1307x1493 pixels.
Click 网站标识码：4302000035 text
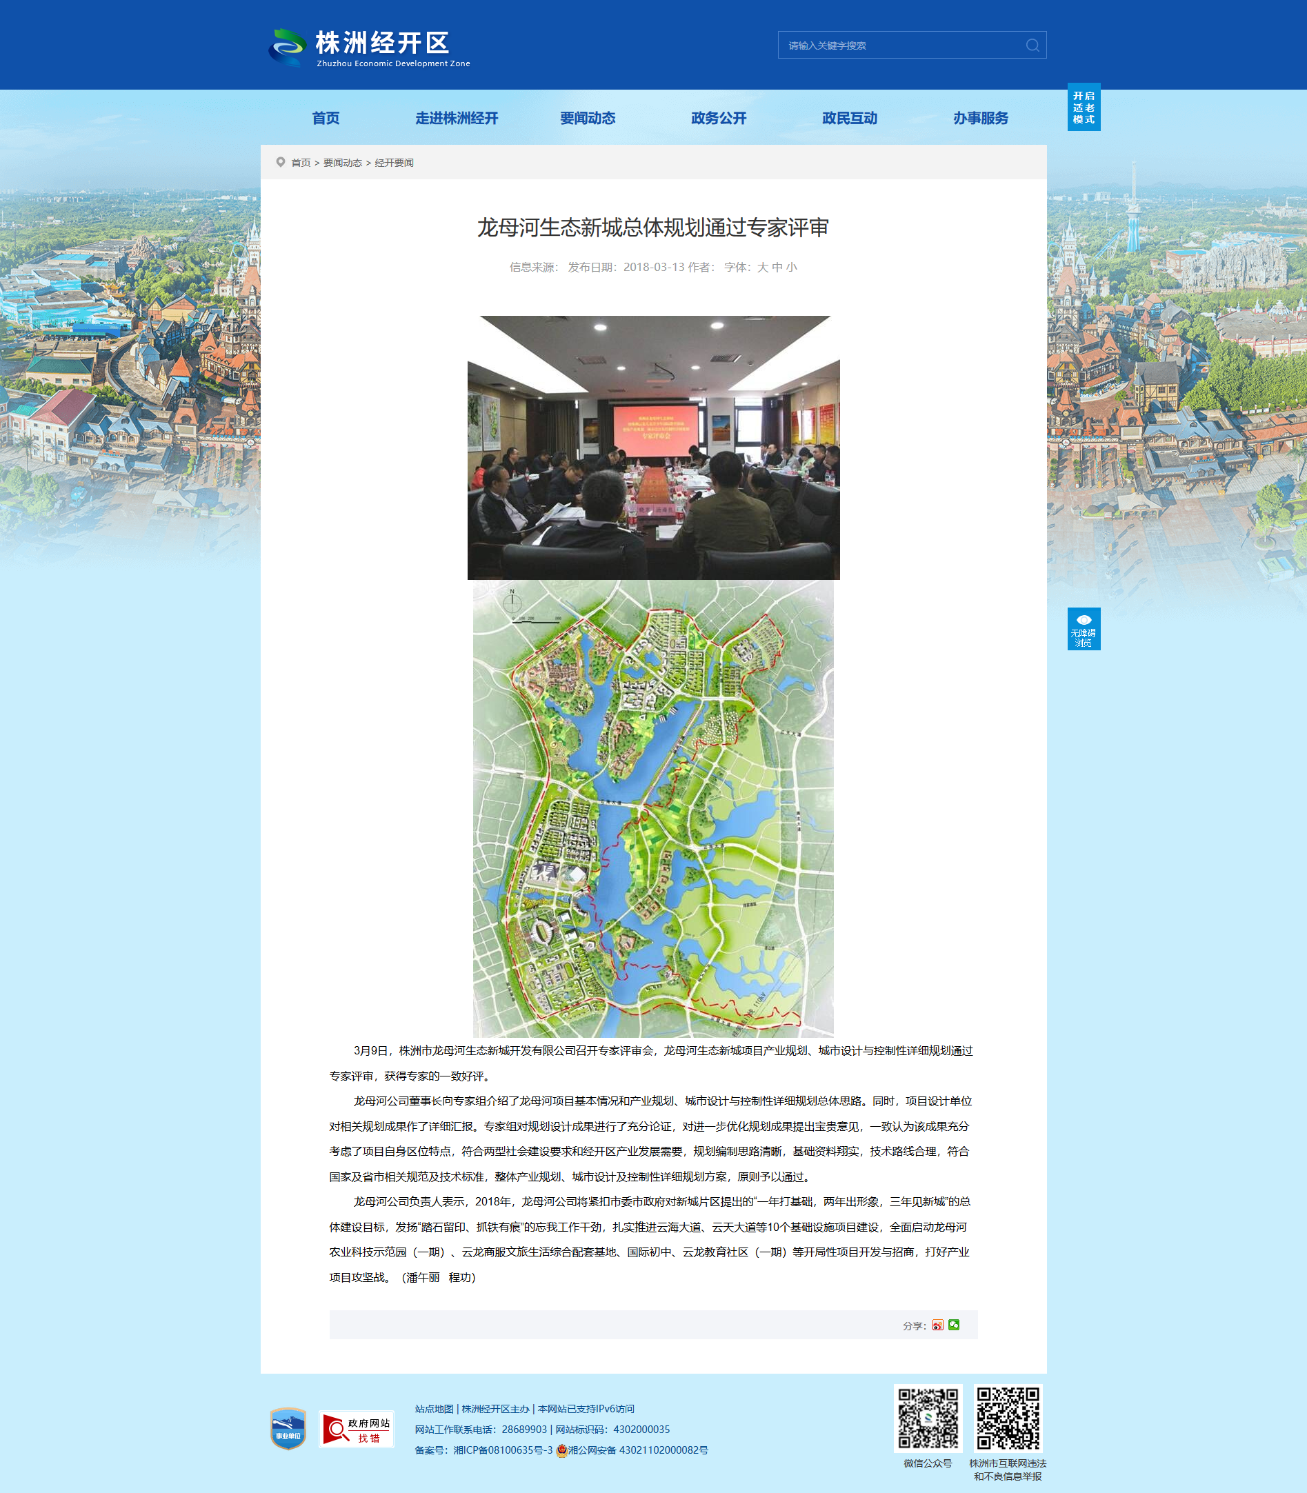coord(612,1429)
